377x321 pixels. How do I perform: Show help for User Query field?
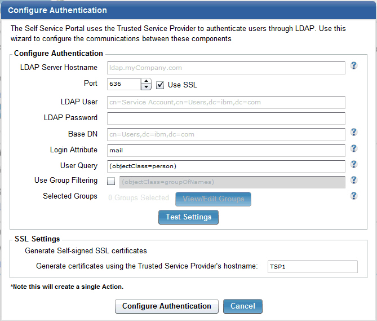[x=354, y=164]
